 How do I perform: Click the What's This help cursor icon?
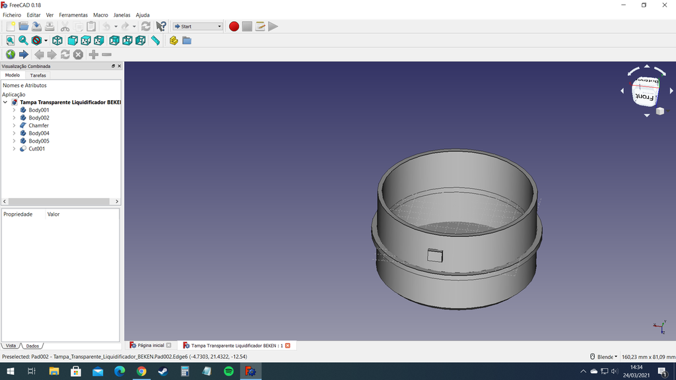pyautogui.click(x=161, y=26)
